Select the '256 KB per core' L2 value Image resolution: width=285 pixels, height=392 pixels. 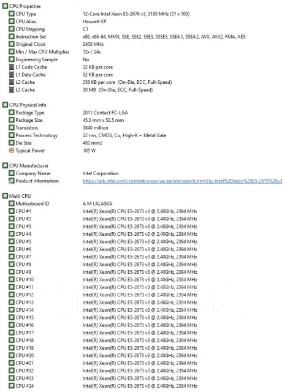99,82
